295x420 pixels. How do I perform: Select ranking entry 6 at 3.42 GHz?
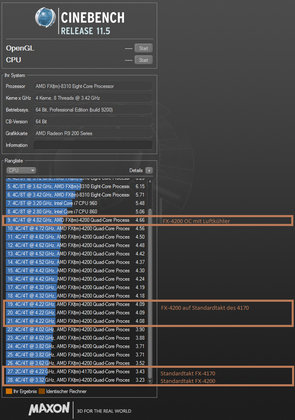[x=76, y=195]
